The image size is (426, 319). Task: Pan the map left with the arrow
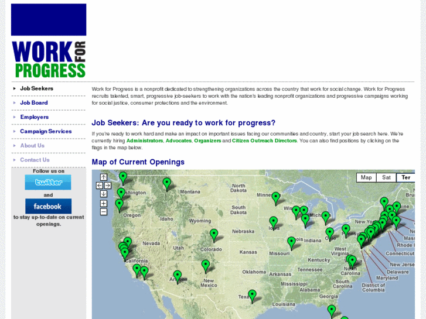pyautogui.click(x=100, y=186)
